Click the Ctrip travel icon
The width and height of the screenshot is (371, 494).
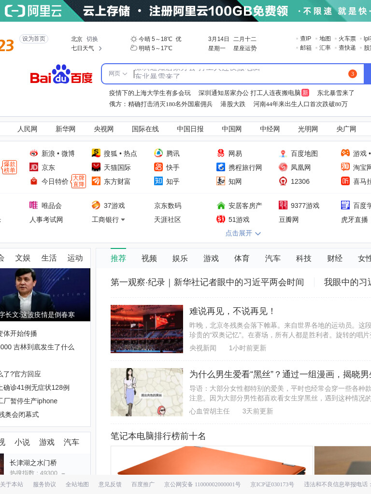[x=221, y=167]
